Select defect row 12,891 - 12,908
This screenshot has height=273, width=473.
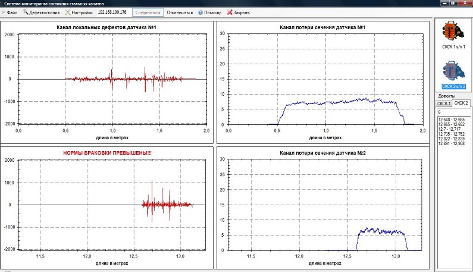click(451, 143)
